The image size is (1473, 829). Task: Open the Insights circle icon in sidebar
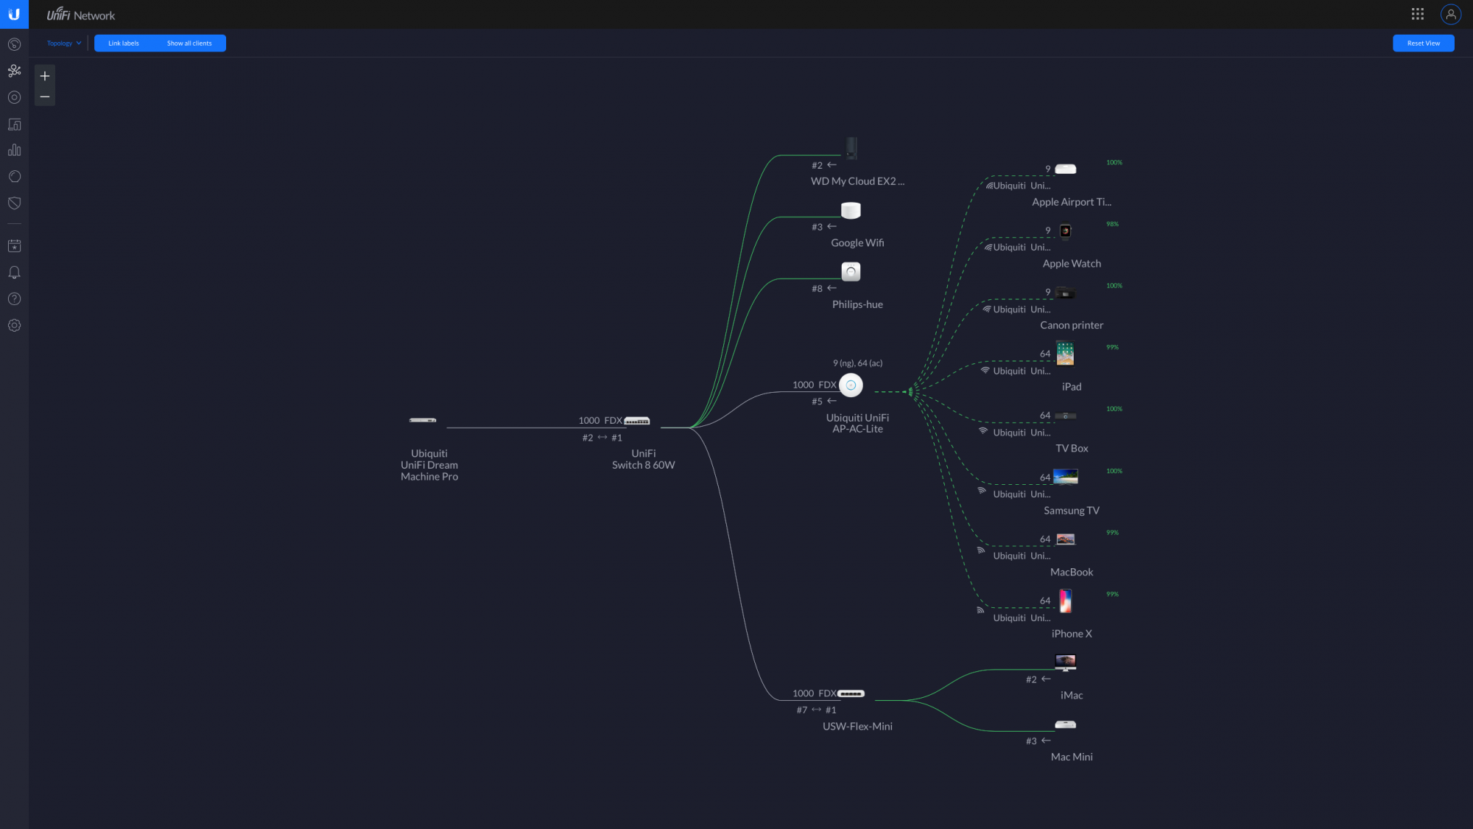coord(14,177)
